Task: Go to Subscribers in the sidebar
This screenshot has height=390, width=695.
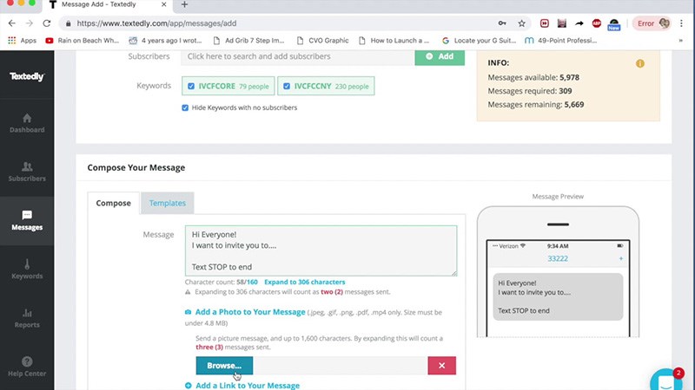Action: point(27,172)
